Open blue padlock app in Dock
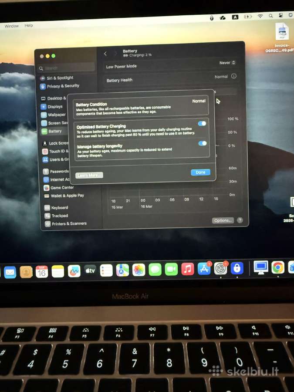This screenshot has width=294, height=392. [x=237, y=268]
